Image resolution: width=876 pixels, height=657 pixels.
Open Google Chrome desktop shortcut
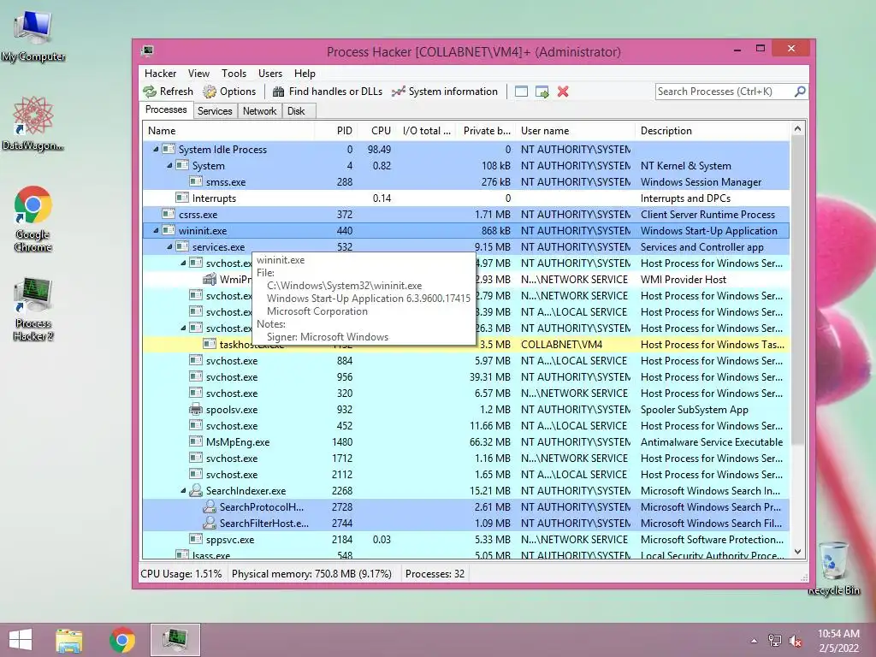tap(33, 219)
